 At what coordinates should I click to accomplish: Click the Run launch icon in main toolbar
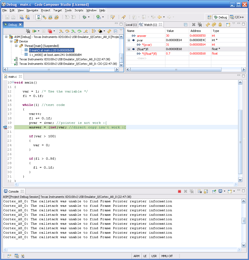[x=99, y=17]
